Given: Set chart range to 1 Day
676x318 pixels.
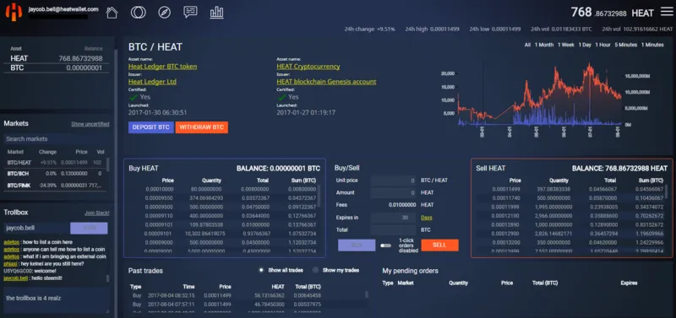Looking at the screenshot, I should click(585, 45).
